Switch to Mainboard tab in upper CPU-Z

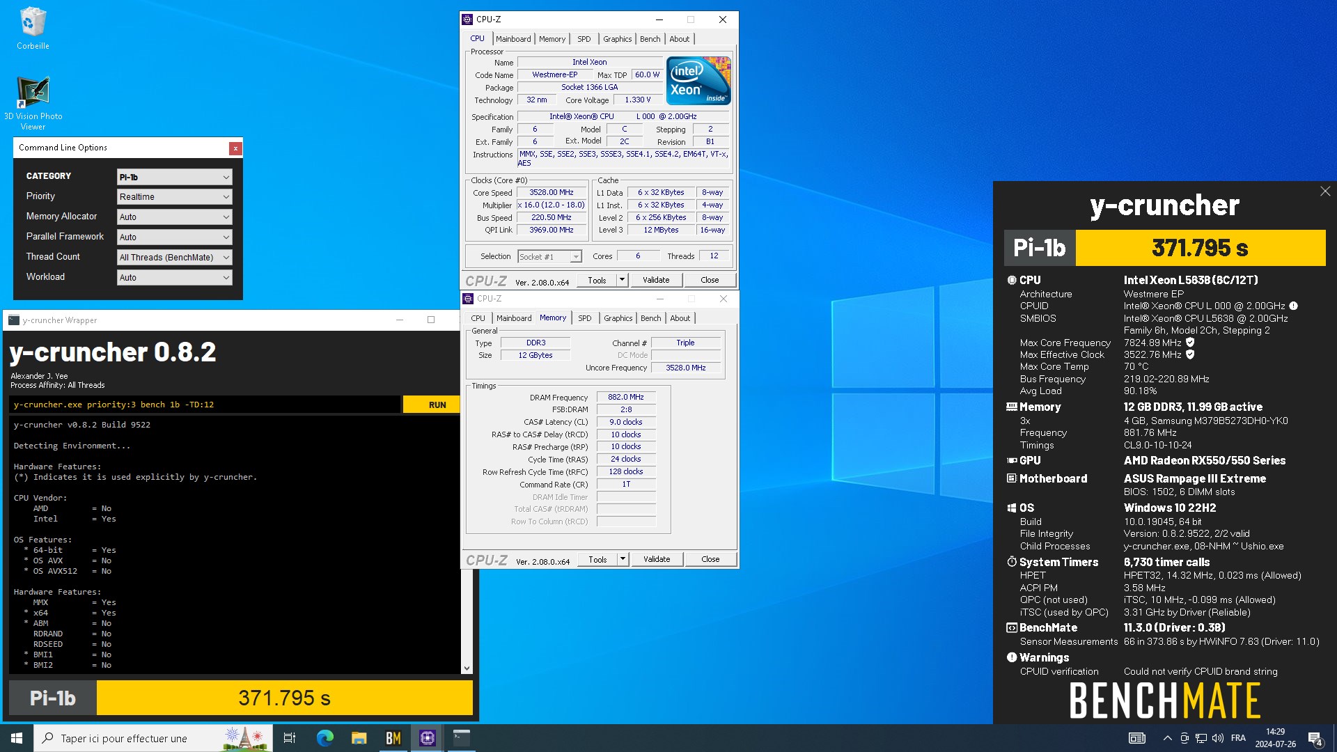pyautogui.click(x=513, y=39)
